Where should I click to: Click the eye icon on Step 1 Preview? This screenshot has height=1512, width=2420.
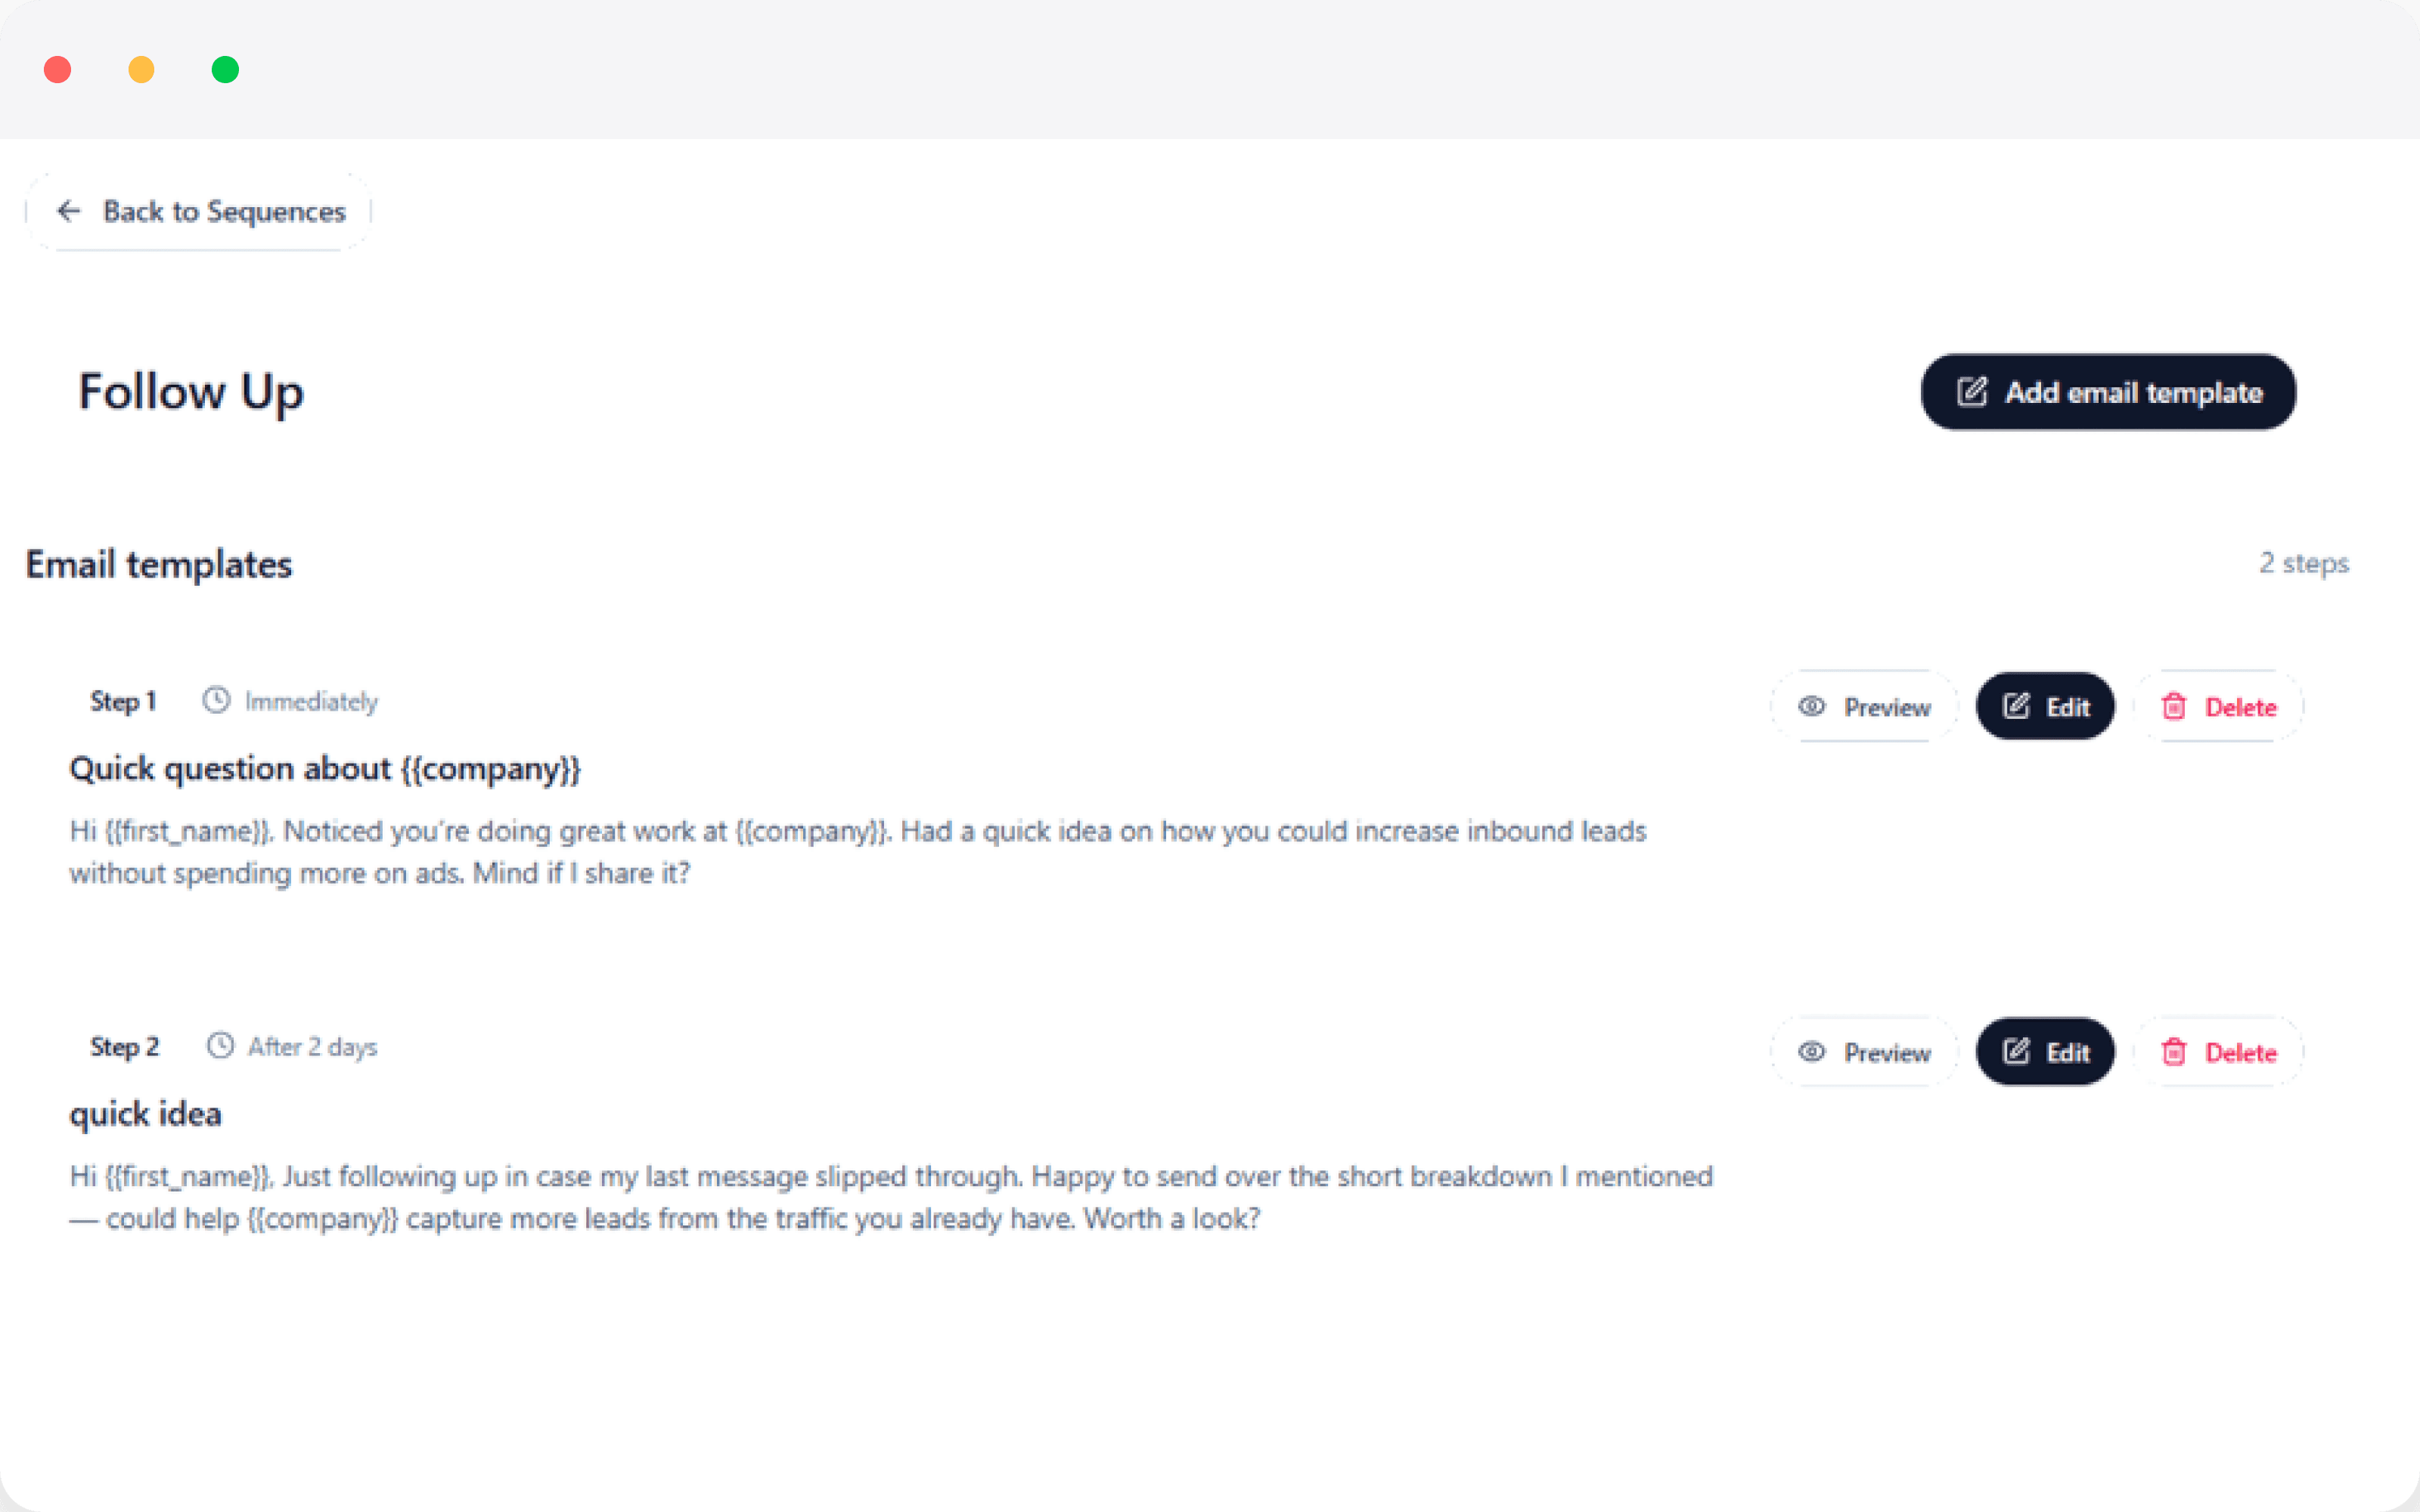pos(1811,706)
